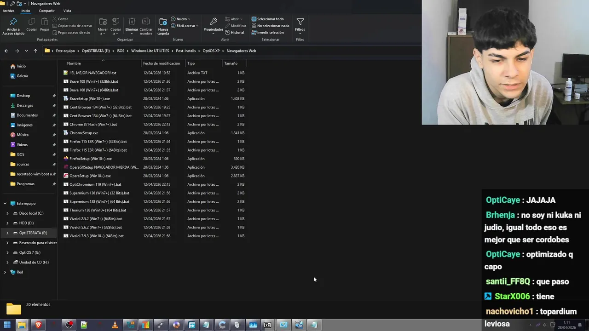Open quick access toolbar properties wrench icon
Image resolution: width=589 pixels, height=331 pixels.
12,4
